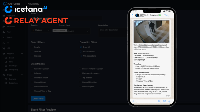This screenshot has width=200, height=112.
Task: Open Prompts under Triage
Action: [x=13, y=79]
